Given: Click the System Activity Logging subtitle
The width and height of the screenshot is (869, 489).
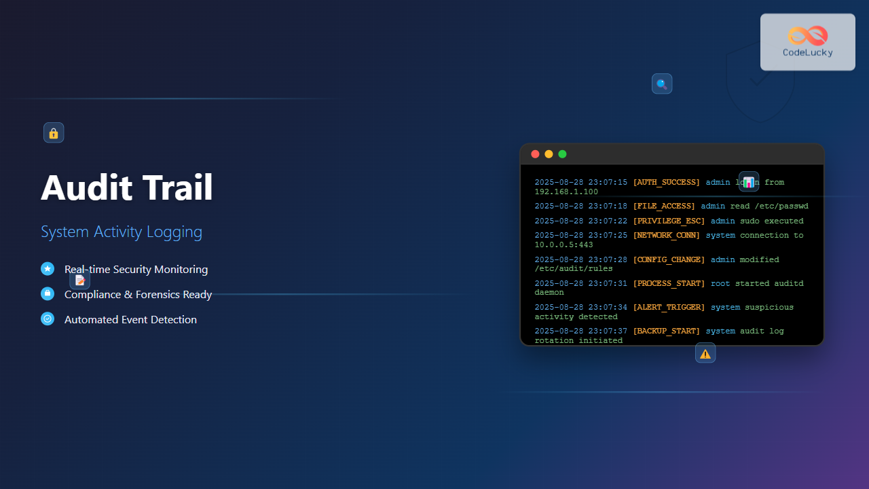Looking at the screenshot, I should click(x=122, y=232).
